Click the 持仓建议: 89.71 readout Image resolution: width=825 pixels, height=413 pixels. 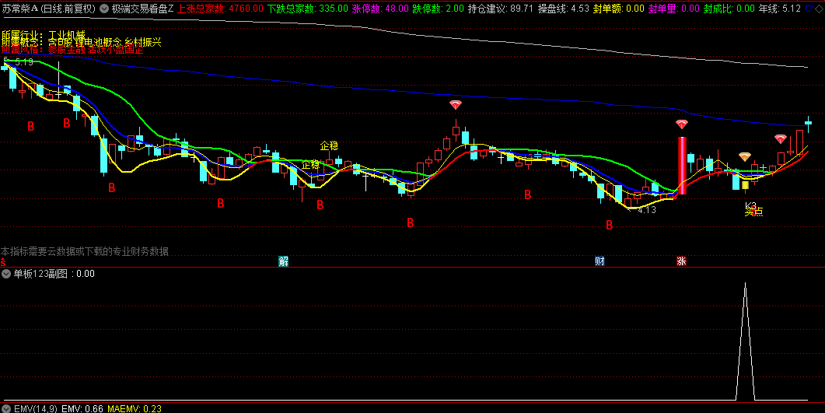pos(501,9)
